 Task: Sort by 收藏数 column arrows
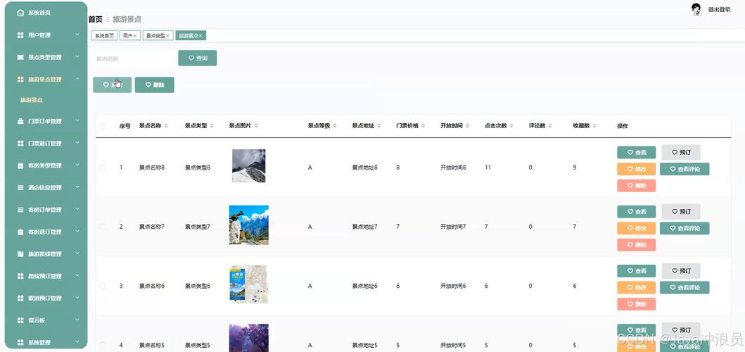click(594, 126)
